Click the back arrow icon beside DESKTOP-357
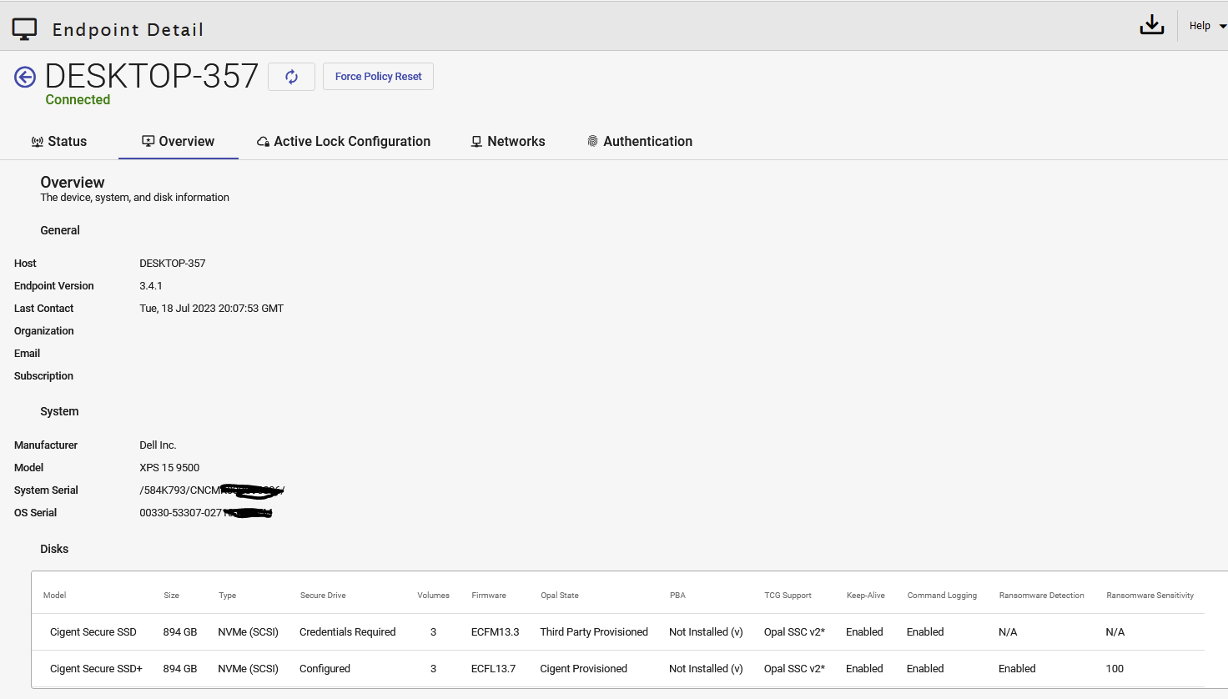This screenshot has width=1228, height=699. pos(25,77)
